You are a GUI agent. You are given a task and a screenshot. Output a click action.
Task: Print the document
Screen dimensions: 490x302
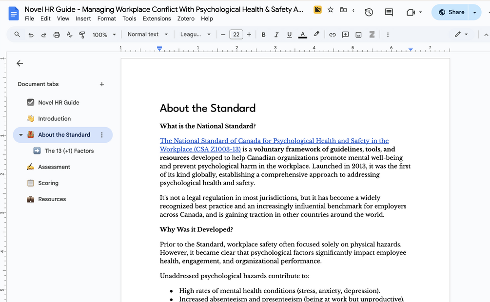coord(57,35)
